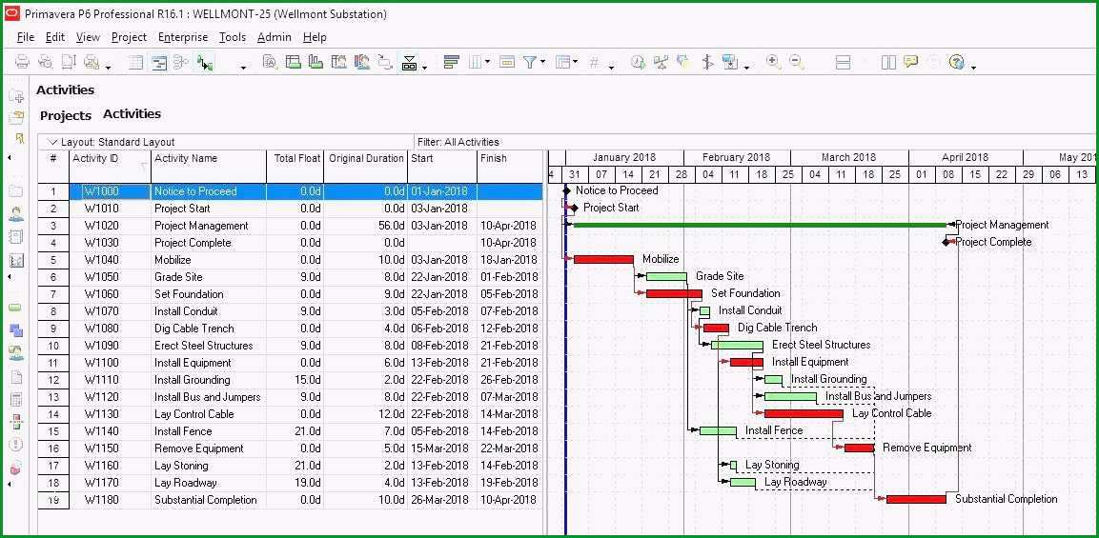Click the Activity Usage Spreadsheet icon
This screenshot has width=1099, height=538.
coord(293,62)
